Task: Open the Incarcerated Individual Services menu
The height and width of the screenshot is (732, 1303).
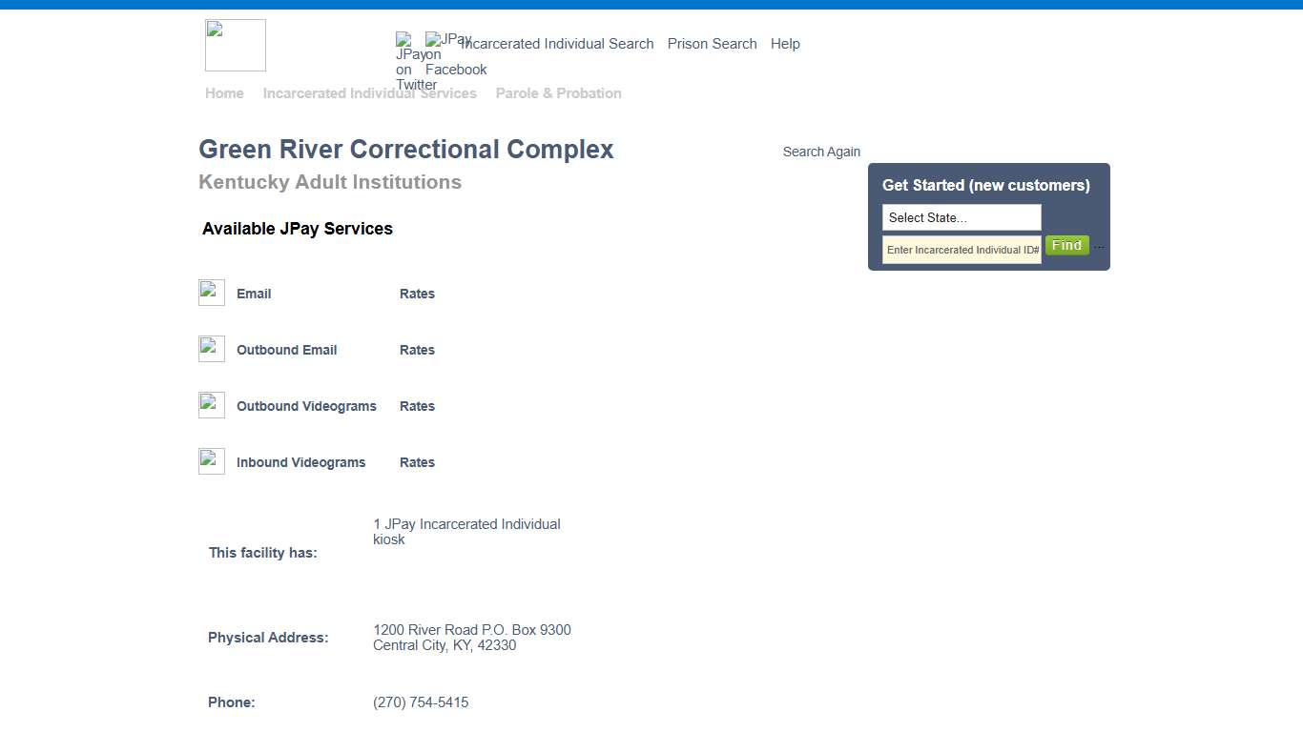Action: pos(370,92)
